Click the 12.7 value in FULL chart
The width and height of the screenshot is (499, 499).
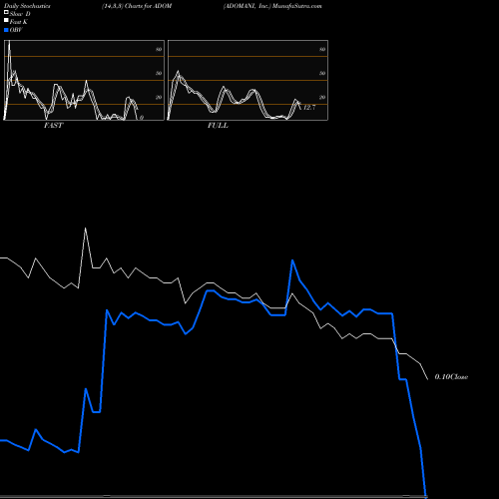pyautogui.click(x=309, y=108)
